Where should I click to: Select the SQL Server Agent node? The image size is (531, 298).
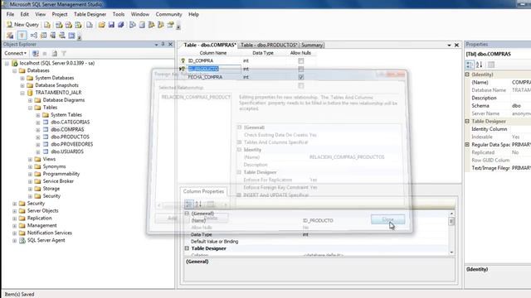(46, 240)
